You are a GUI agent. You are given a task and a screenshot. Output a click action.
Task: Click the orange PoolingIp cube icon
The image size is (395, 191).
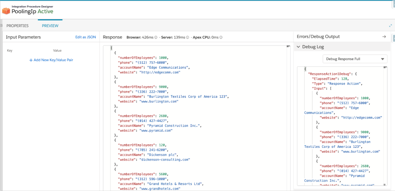[6, 11]
